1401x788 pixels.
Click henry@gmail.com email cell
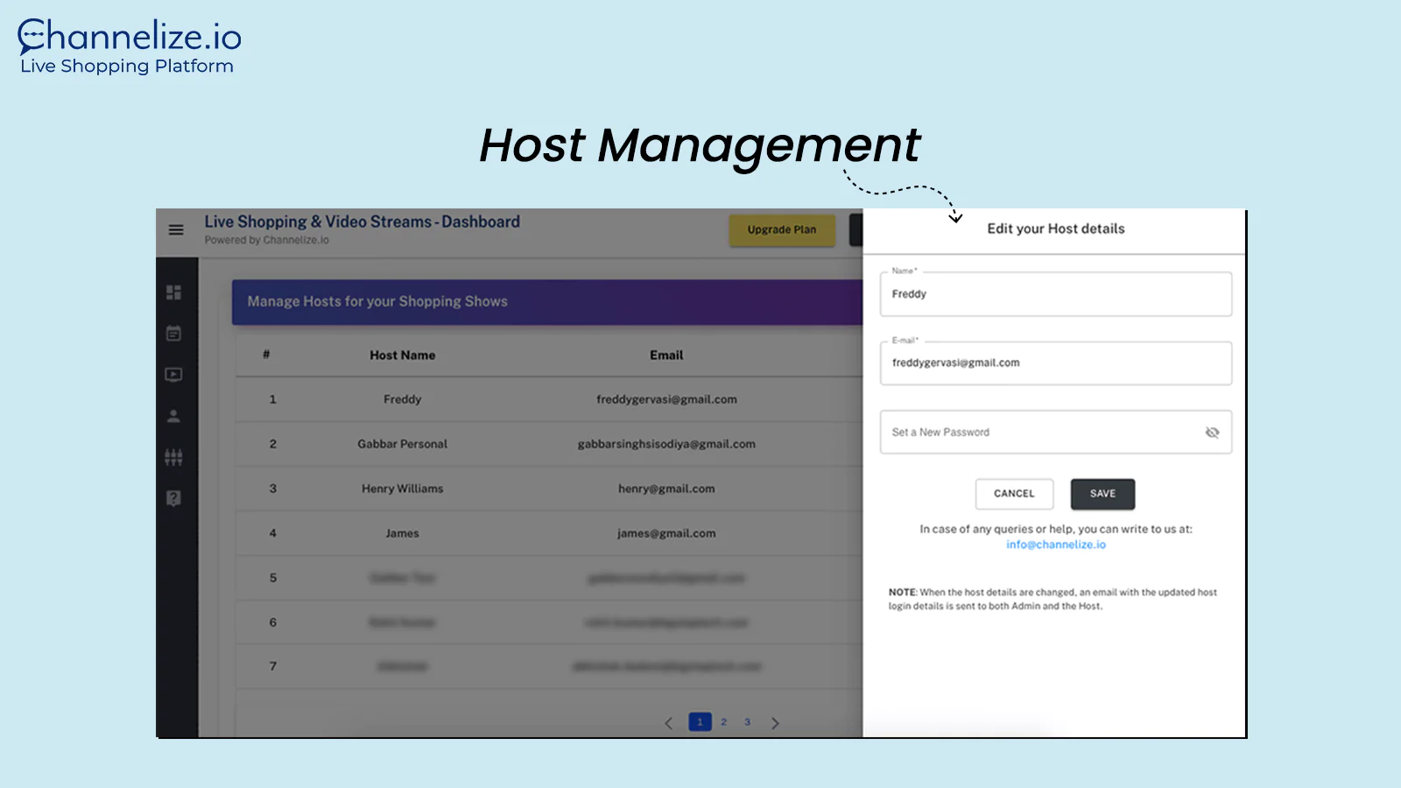point(666,489)
